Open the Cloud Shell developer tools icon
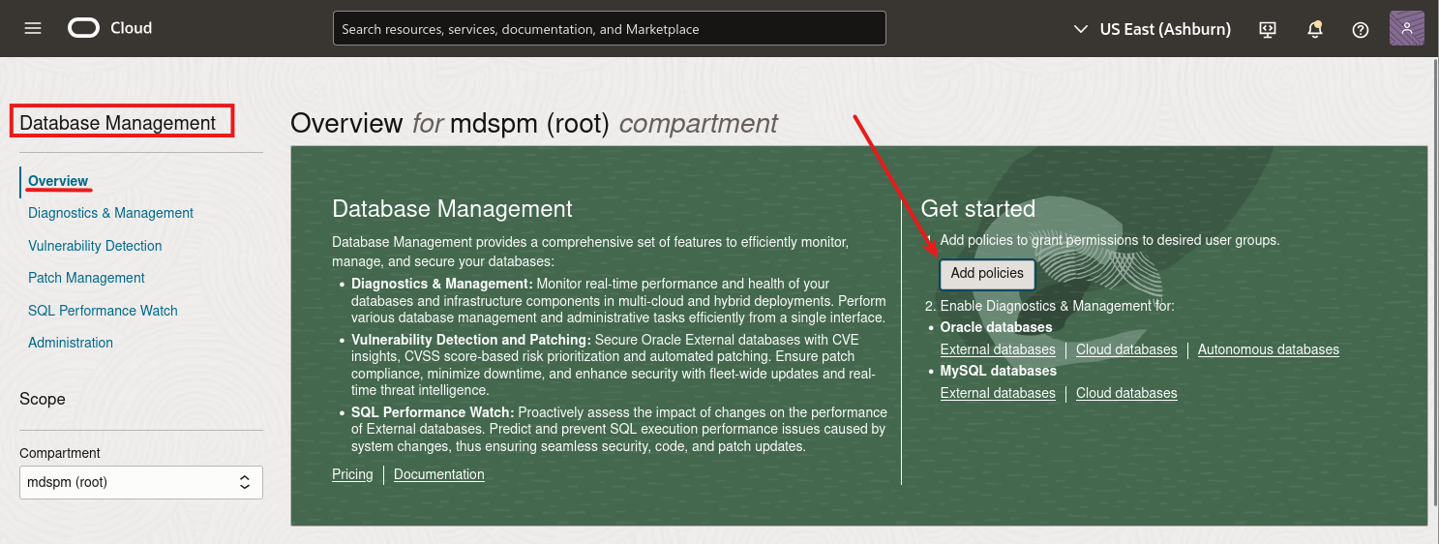 coord(1268,29)
